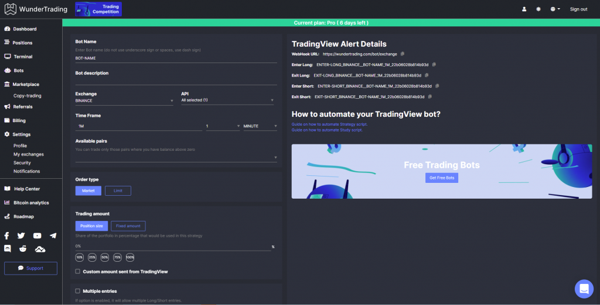Open Bitcoin analytics in the sidebar
Image resolution: width=600 pixels, height=305 pixels.
click(x=26, y=203)
